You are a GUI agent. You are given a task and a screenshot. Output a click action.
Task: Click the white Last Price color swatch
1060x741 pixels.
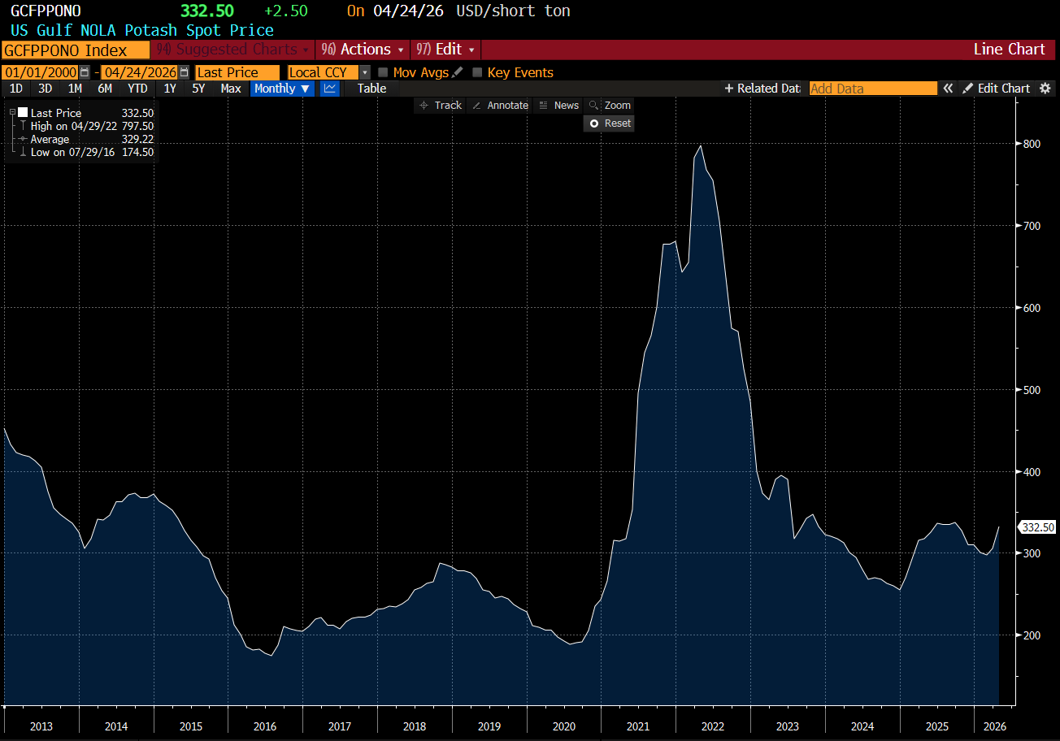point(23,113)
